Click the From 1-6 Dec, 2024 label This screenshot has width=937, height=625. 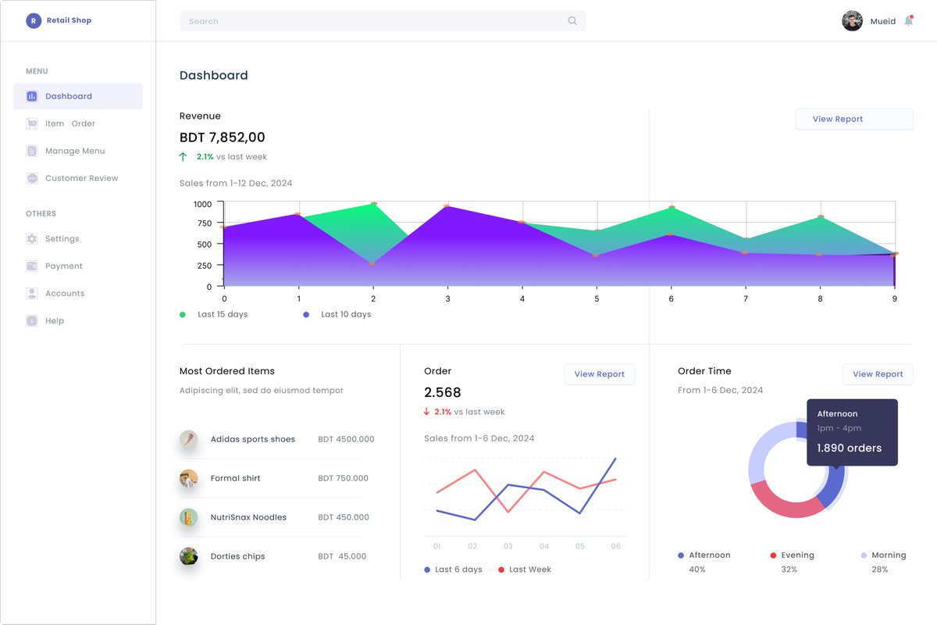[721, 390]
